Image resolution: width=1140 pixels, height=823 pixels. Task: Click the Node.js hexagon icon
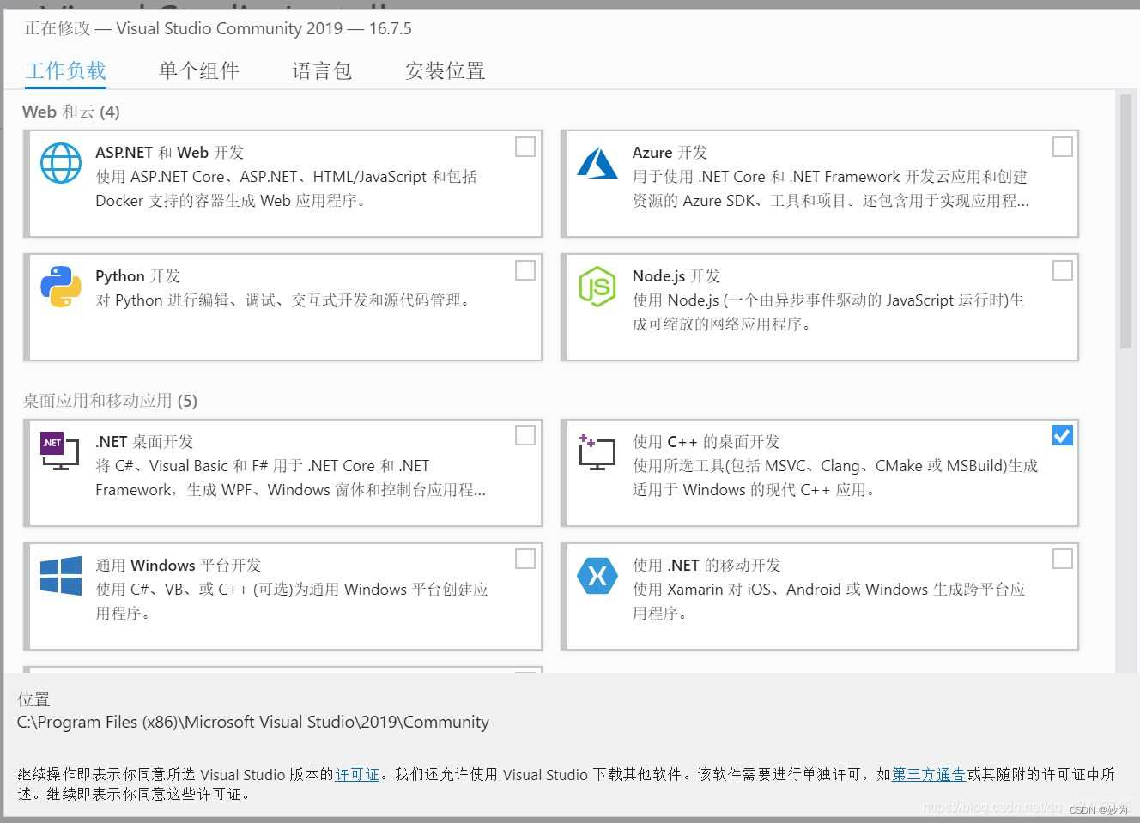pyautogui.click(x=597, y=287)
